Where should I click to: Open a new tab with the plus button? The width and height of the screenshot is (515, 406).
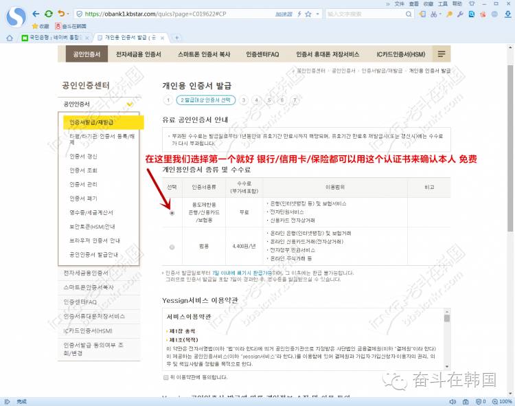pos(176,38)
